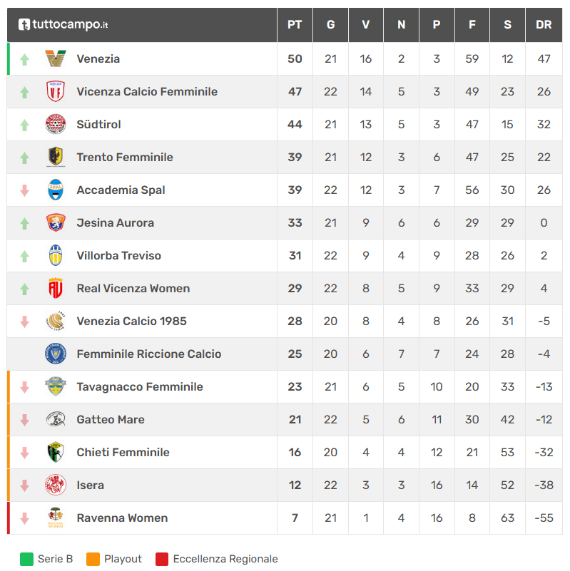
Task: Click the PT column header
Action: pos(295,25)
